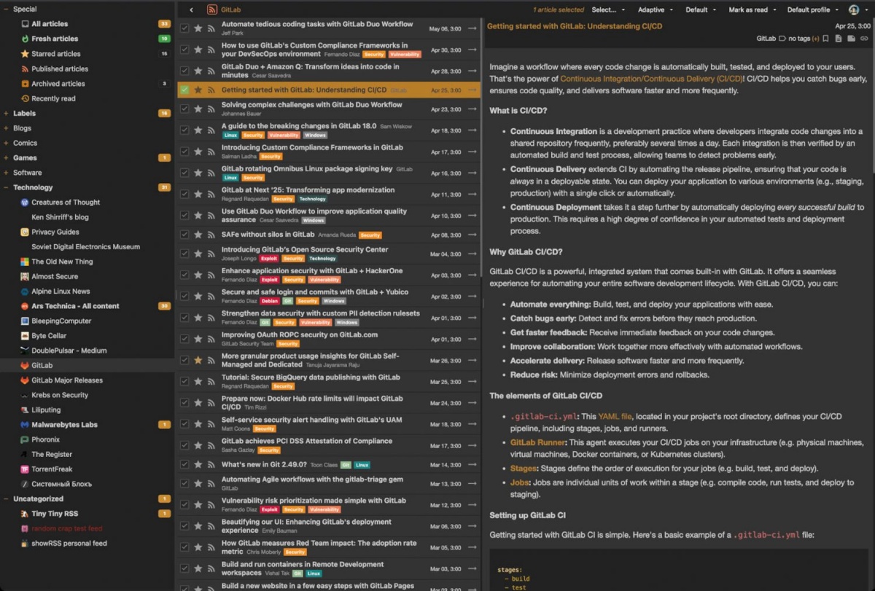Click publish RSS icon for 'GitLab at Next '25' article
The width and height of the screenshot is (875, 591).
[211, 195]
